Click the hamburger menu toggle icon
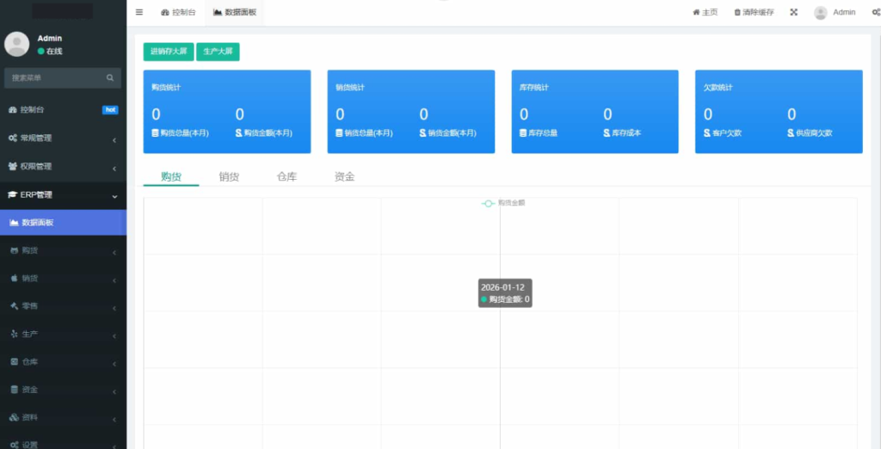Image resolution: width=881 pixels, height=449 pixels. (139, 12)
